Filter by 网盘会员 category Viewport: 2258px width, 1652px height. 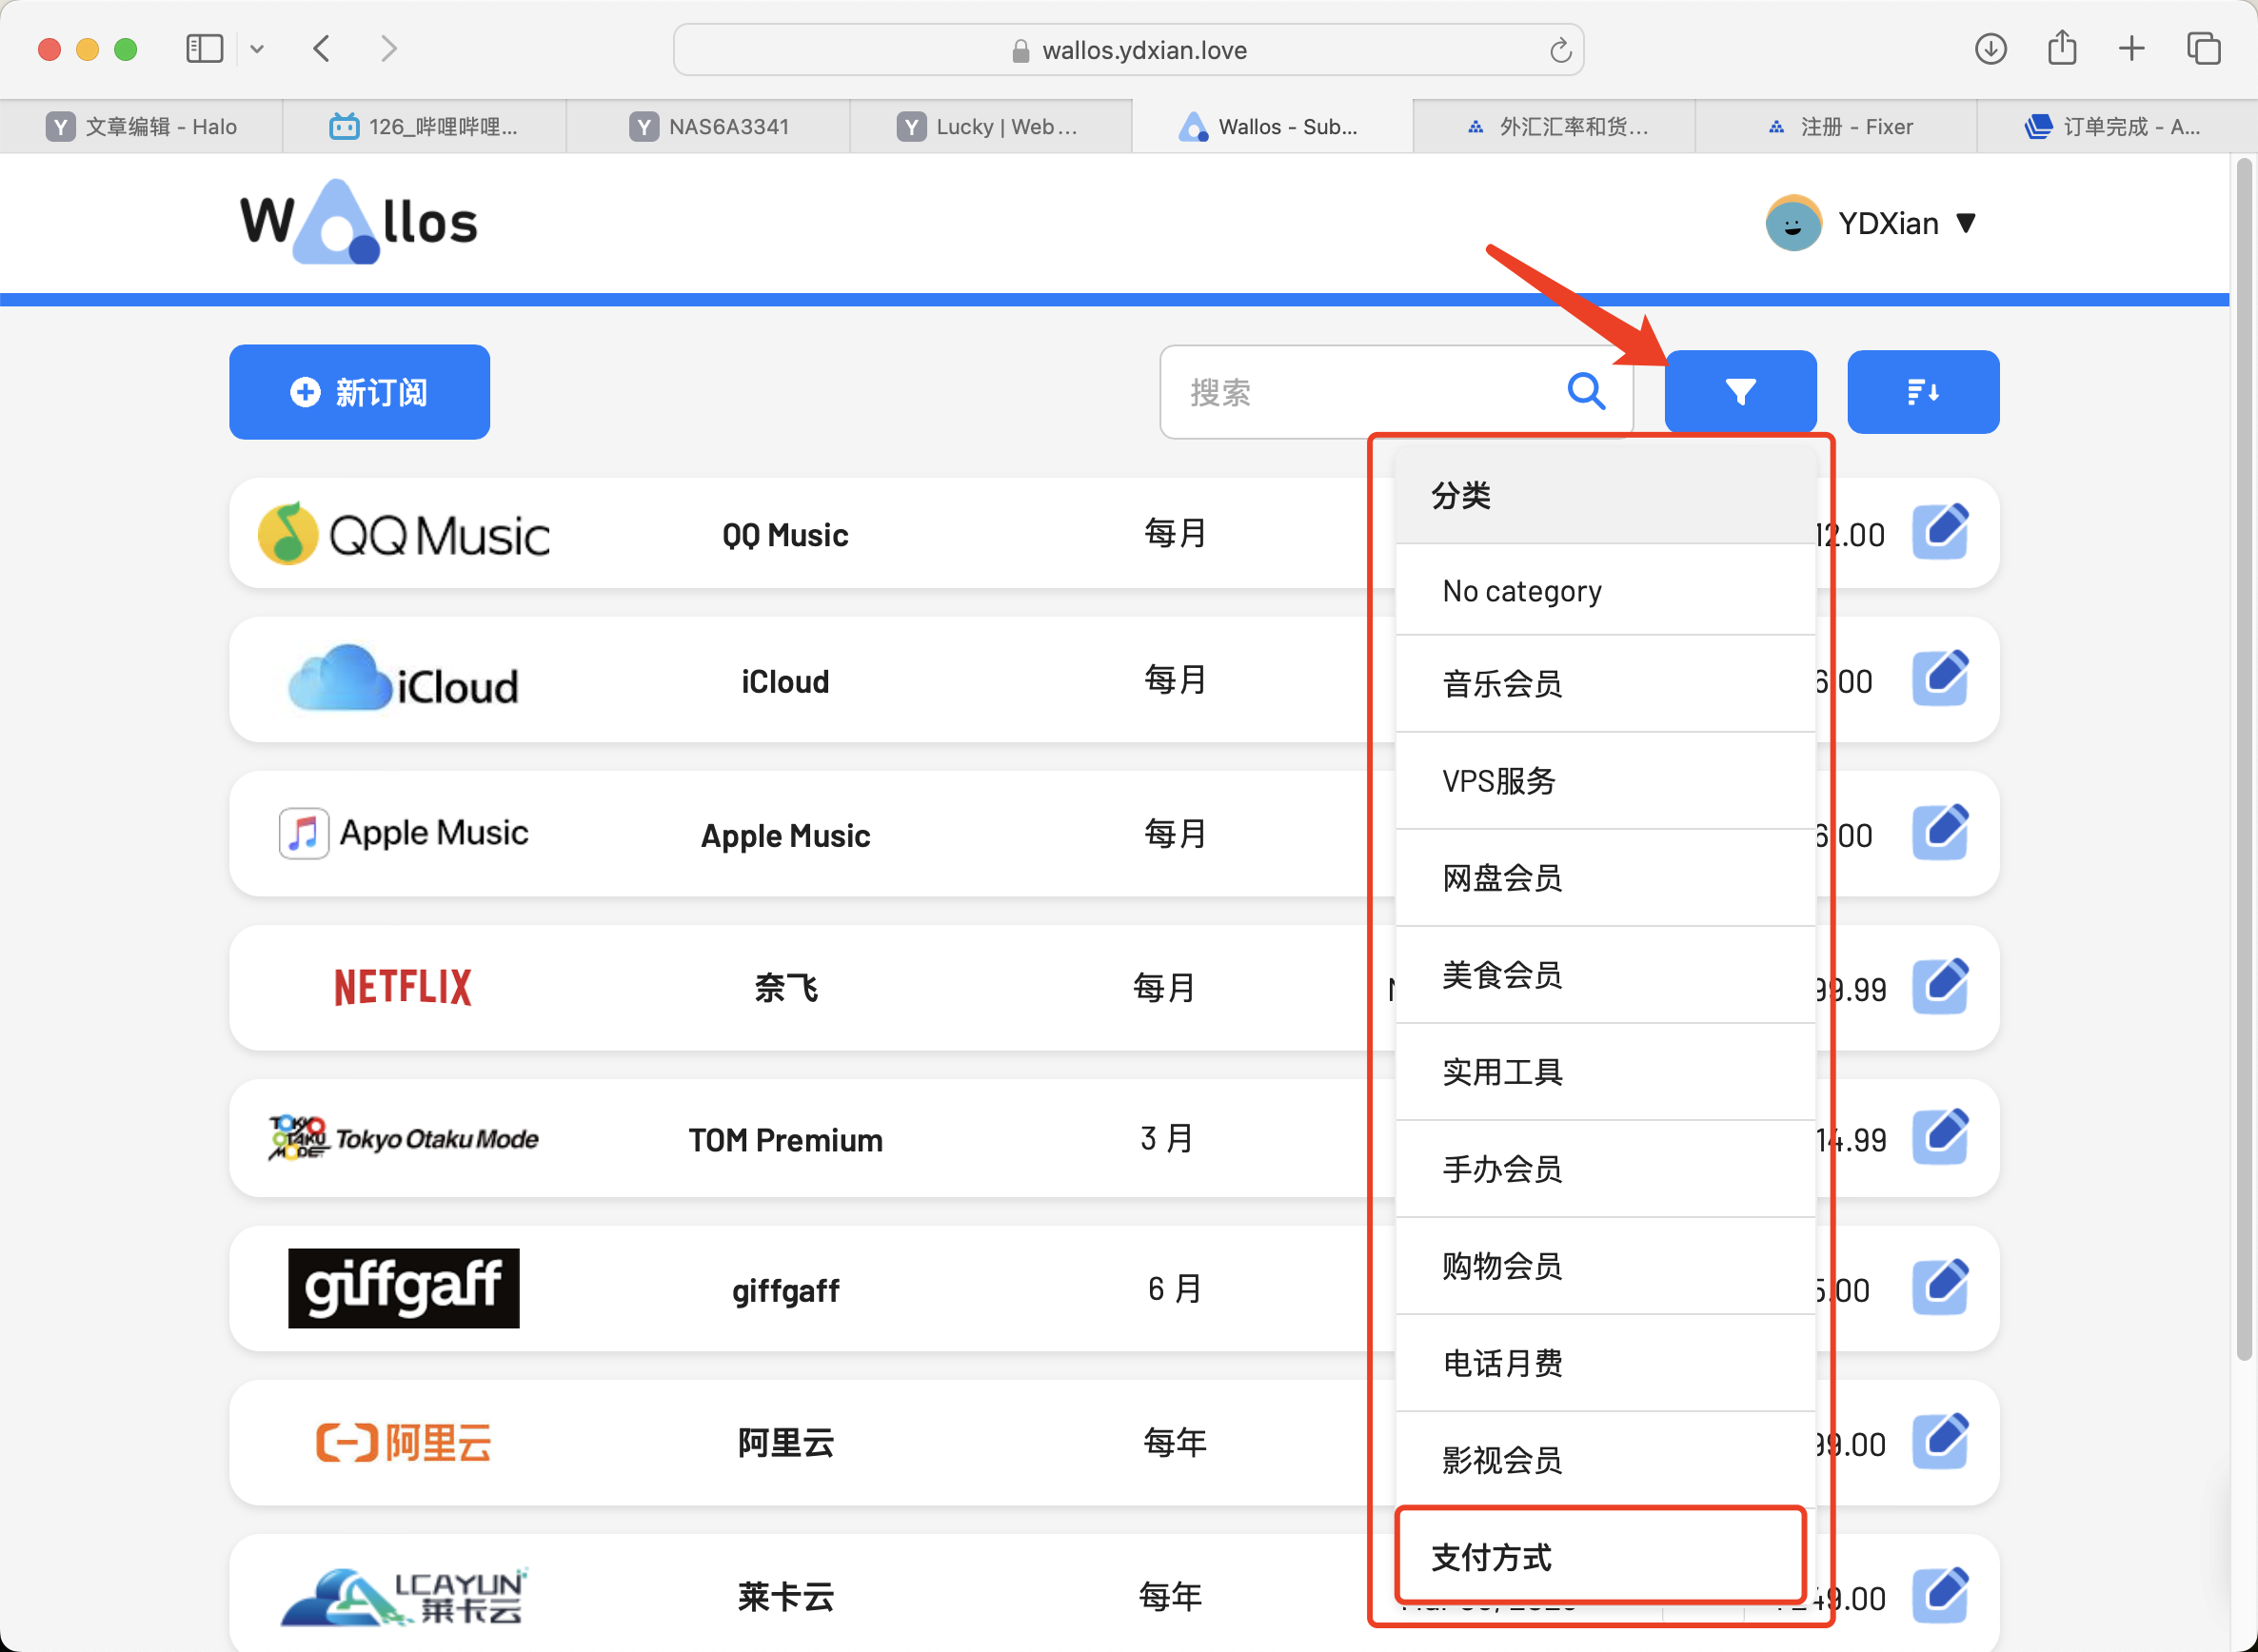(x=1605, y=878)
